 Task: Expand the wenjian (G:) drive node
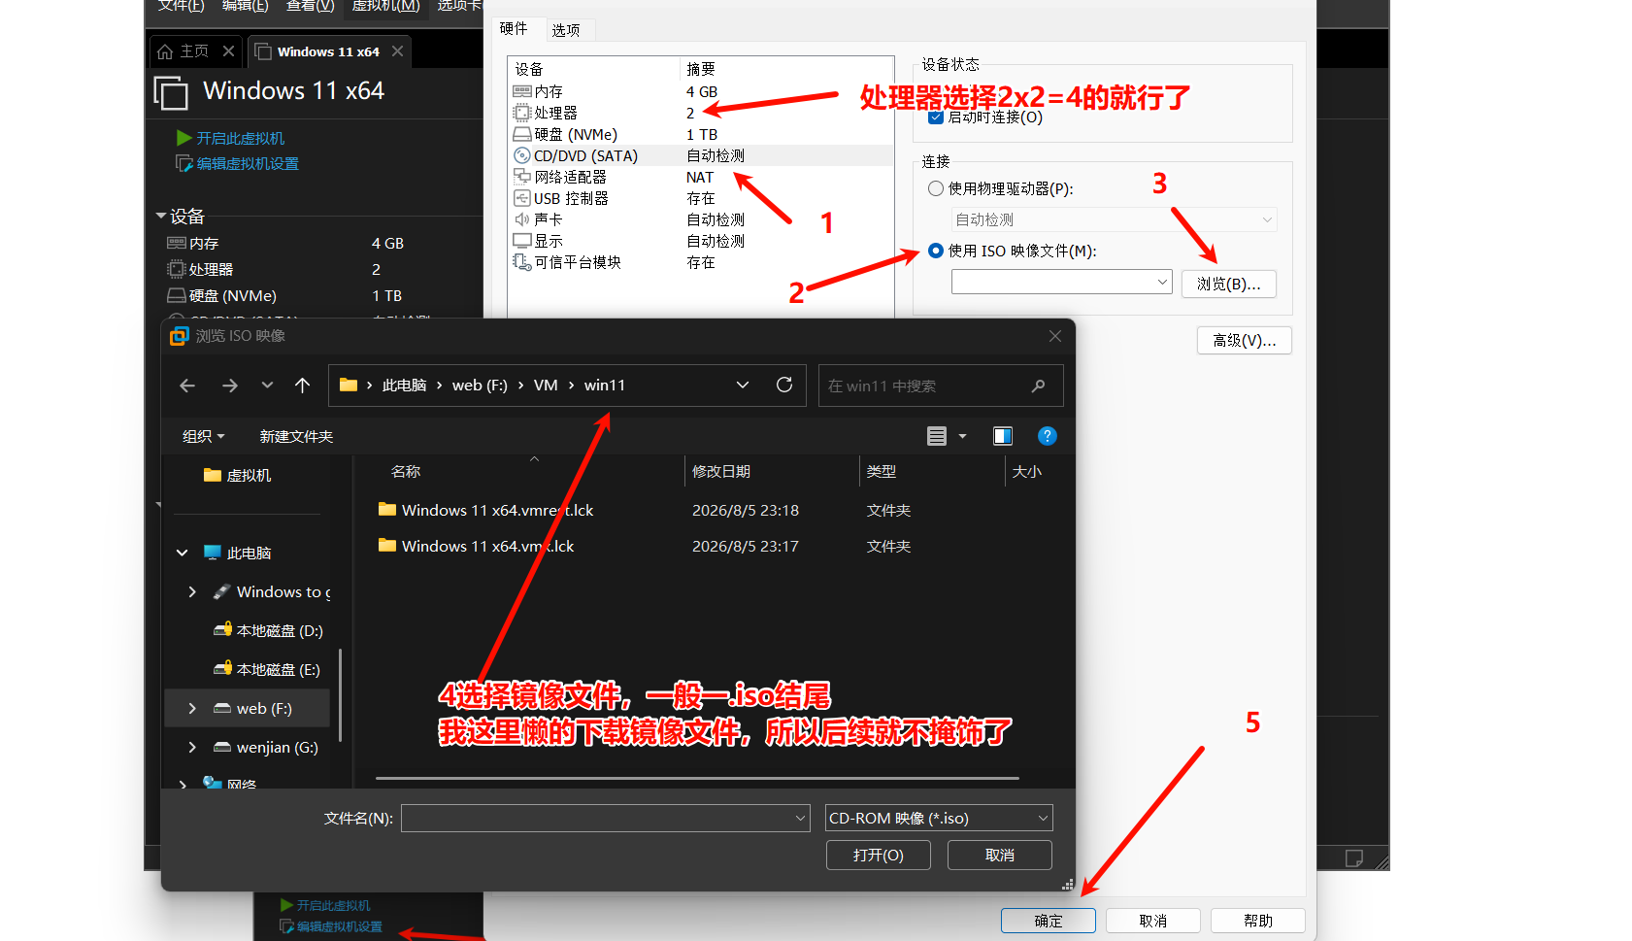click(192, 747)
